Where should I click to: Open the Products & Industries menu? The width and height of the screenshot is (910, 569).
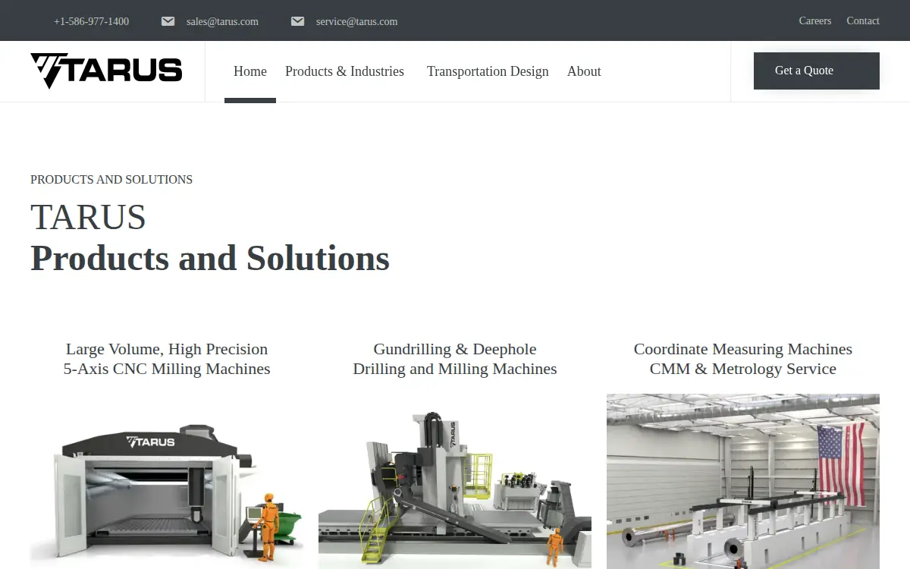coord(344,71)
